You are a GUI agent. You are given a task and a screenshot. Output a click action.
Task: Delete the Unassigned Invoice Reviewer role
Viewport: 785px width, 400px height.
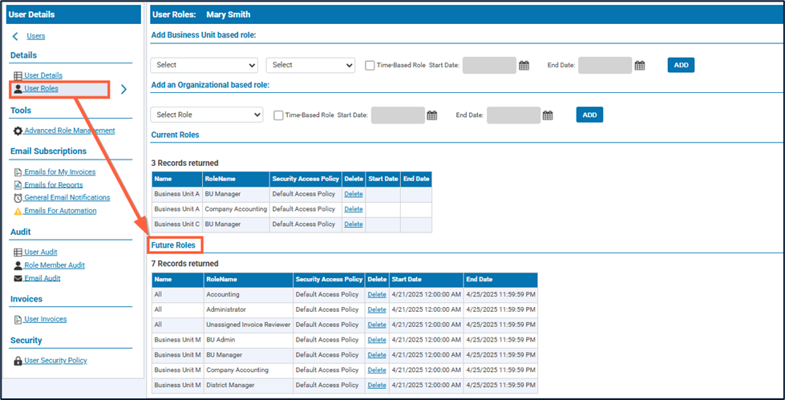tap(377, 325)
